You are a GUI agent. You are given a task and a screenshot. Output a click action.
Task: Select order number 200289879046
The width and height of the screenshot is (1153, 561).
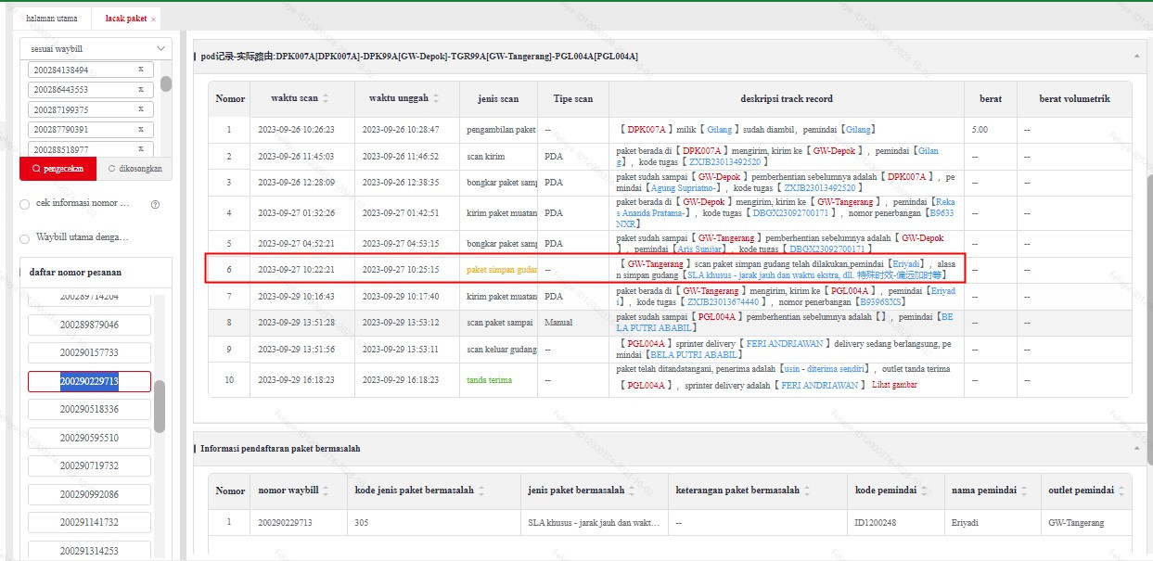89,325
